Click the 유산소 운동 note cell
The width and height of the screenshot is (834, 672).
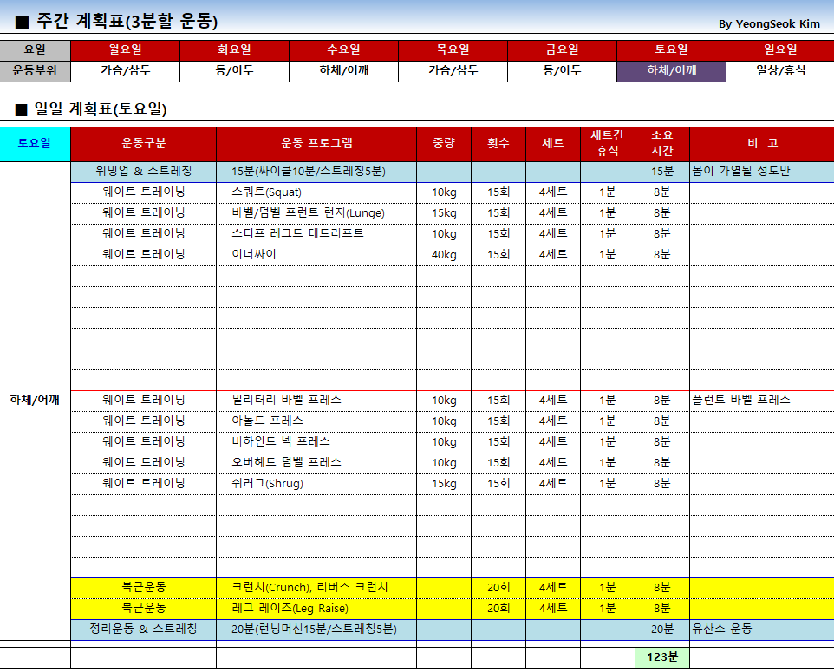pyautogui.click(x=762, y=630)
